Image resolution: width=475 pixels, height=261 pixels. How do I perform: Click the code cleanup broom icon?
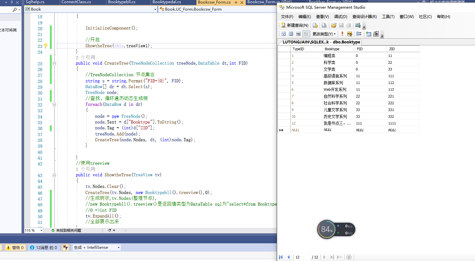[x=109, y=230]
